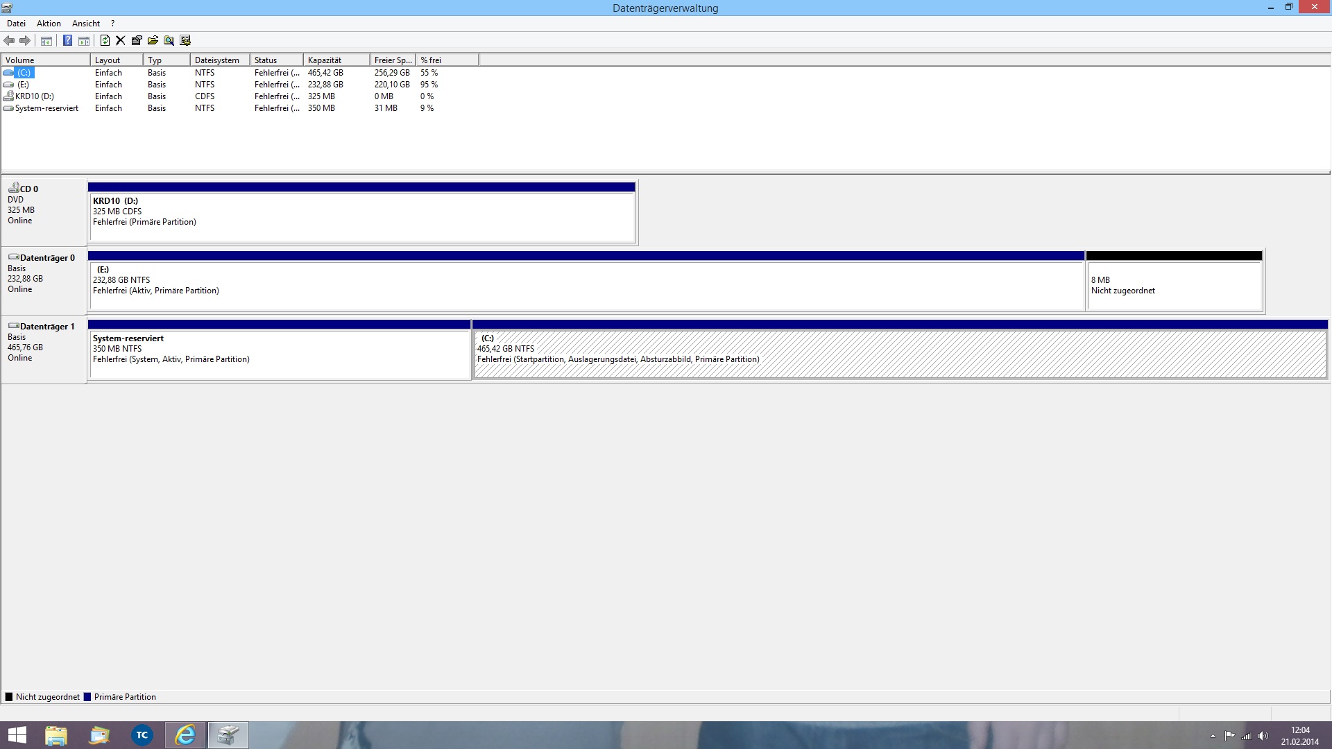Show hidden tray icons arrow

[1213, 736]
